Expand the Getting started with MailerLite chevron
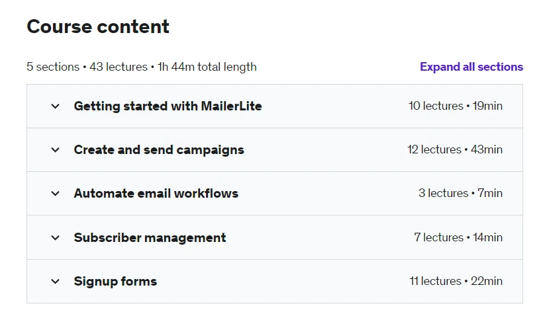 pyautogui.click(x=56, y=106)
